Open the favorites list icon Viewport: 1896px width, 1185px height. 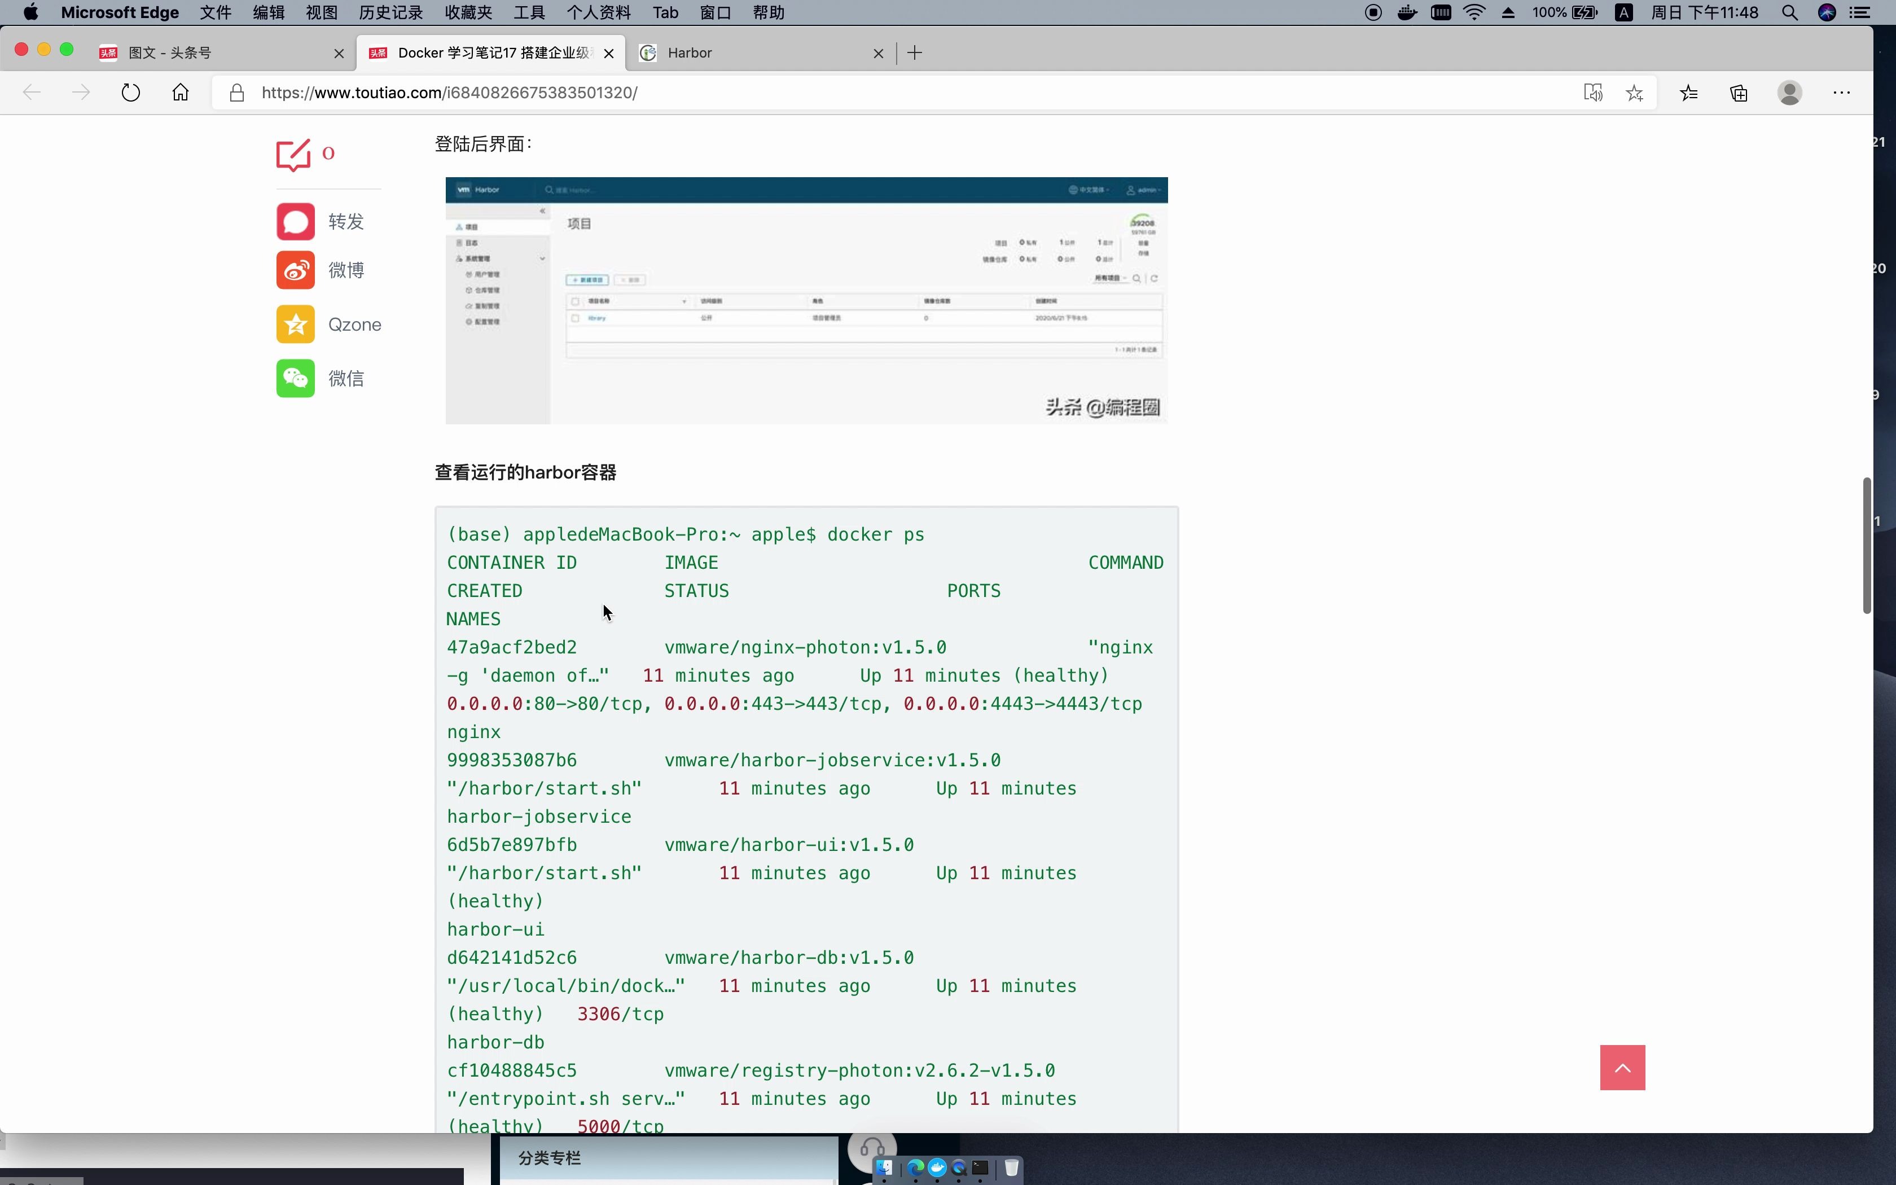coord(1689,93)
